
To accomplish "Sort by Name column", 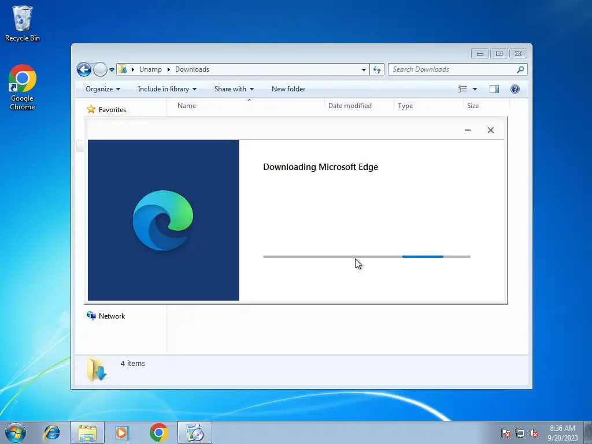I will click(x=187, y=106).
